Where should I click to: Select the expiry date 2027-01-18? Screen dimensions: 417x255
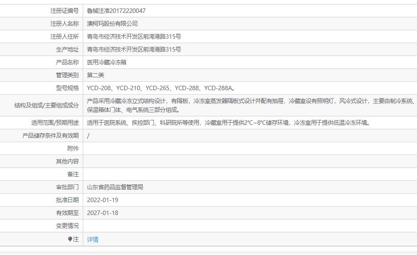(x=103, y=213)
